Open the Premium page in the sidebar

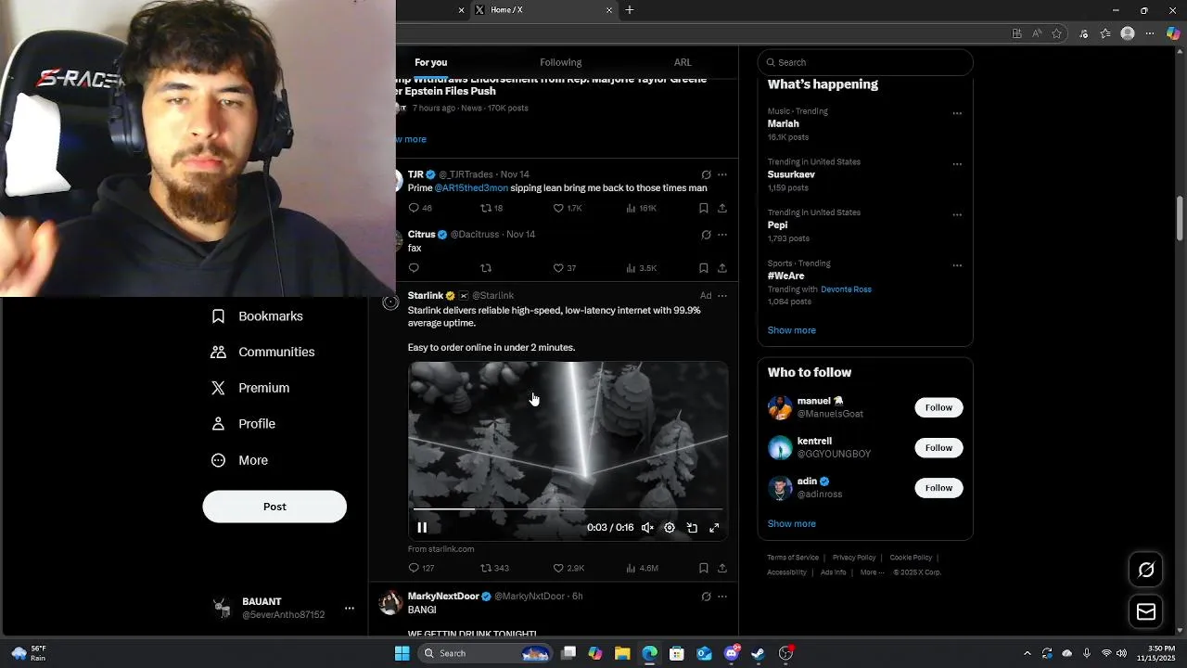250,388
